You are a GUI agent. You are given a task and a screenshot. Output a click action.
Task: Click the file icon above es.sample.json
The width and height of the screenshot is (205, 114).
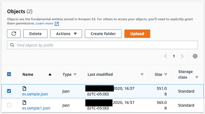click(x=24, y=88)
